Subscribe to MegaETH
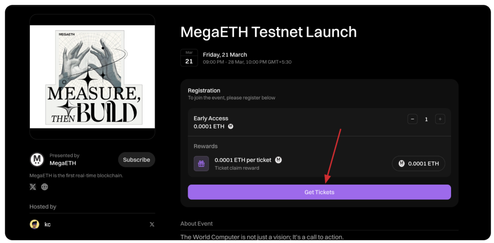 [x=137, y=160]
